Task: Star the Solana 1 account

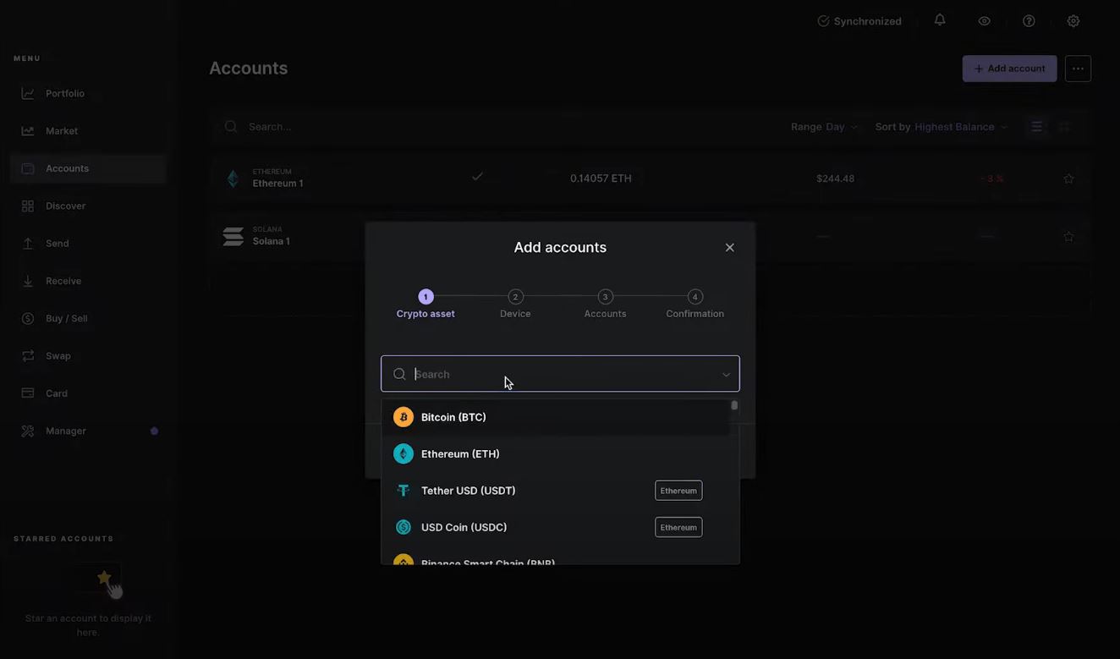Action: 1068,237
